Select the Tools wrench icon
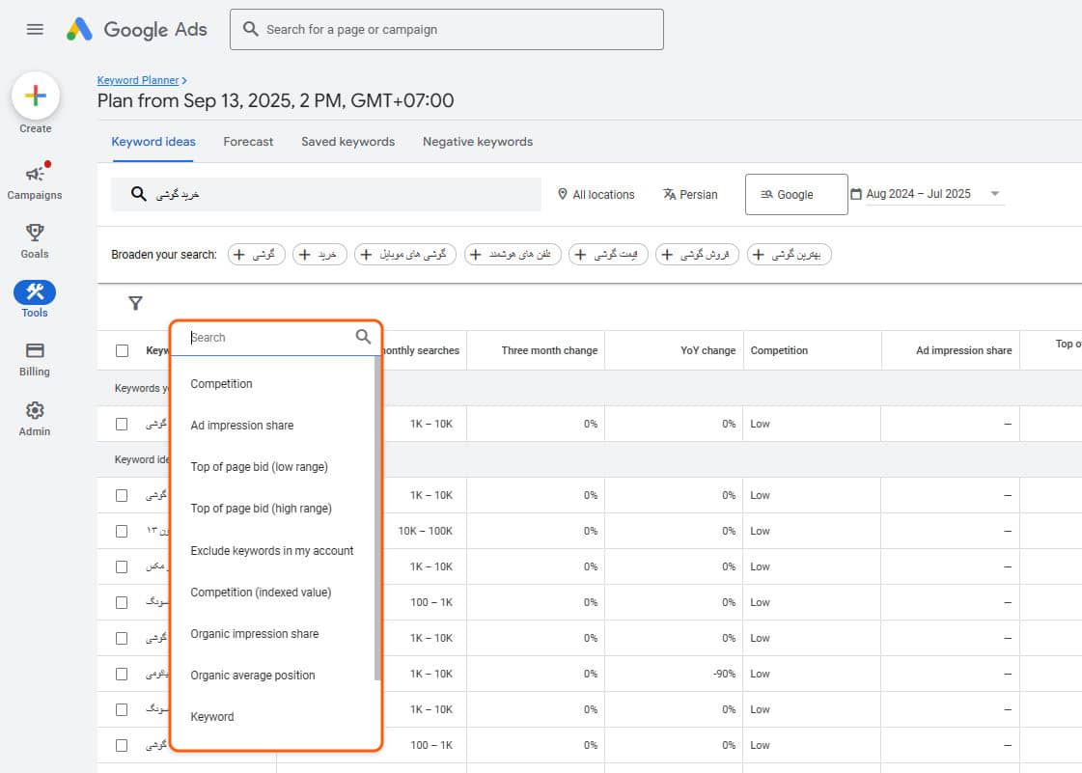1082x773 pixels. point(35,292)
